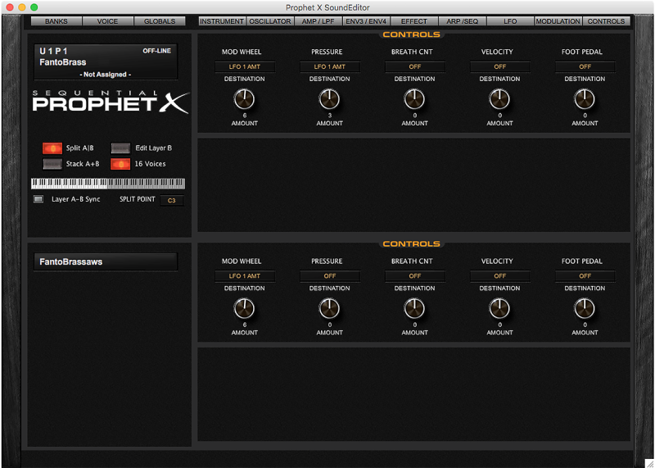Image resolution: width=655 pixels, height=468 pixels.
Task: Open upper Pressure LFO 1 AMT destination
Action: [329, 67]
